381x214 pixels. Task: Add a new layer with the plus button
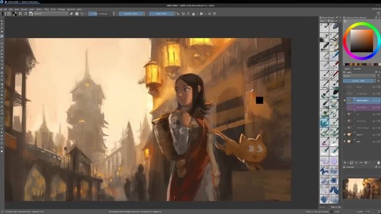click(x=345, y=162)
